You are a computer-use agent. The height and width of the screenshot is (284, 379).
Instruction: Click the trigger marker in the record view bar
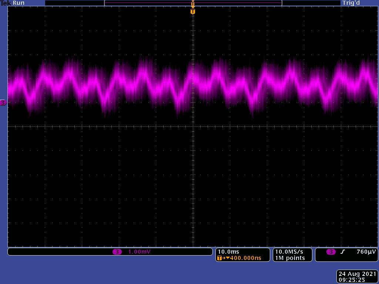tap(192, 3)
